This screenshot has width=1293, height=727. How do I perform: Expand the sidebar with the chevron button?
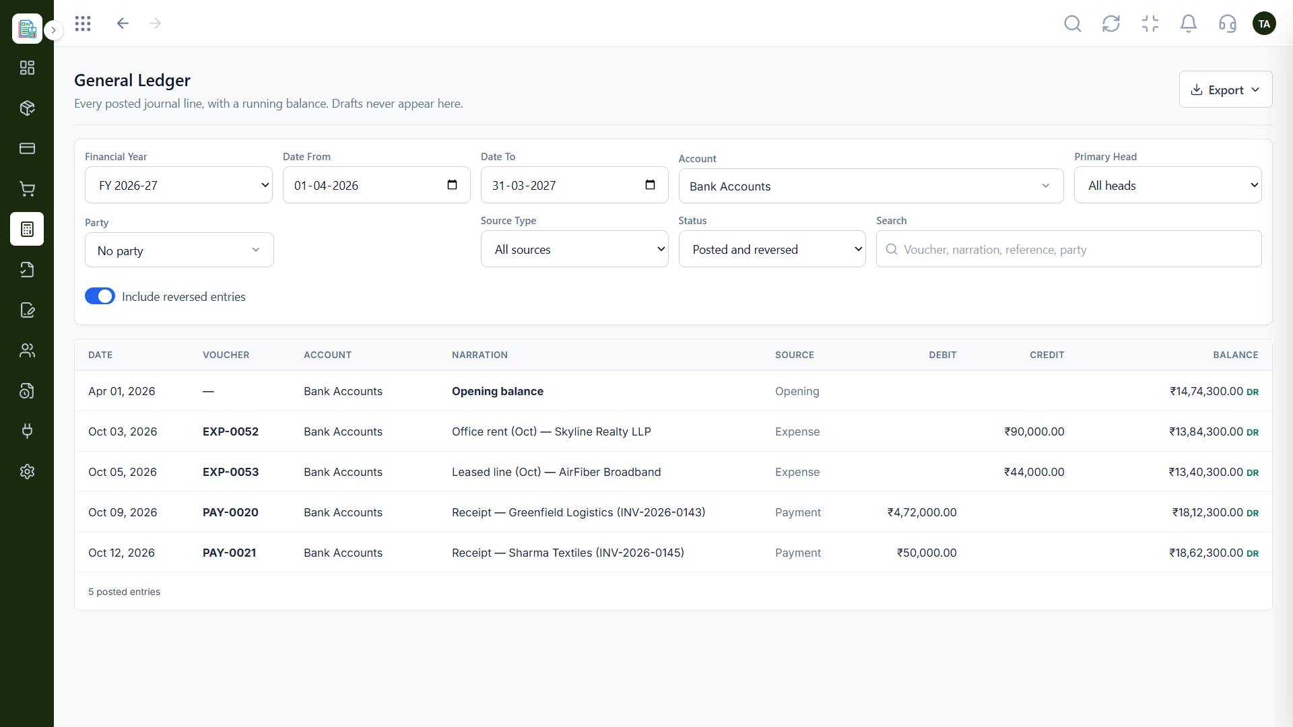click(x=54, y=30)
